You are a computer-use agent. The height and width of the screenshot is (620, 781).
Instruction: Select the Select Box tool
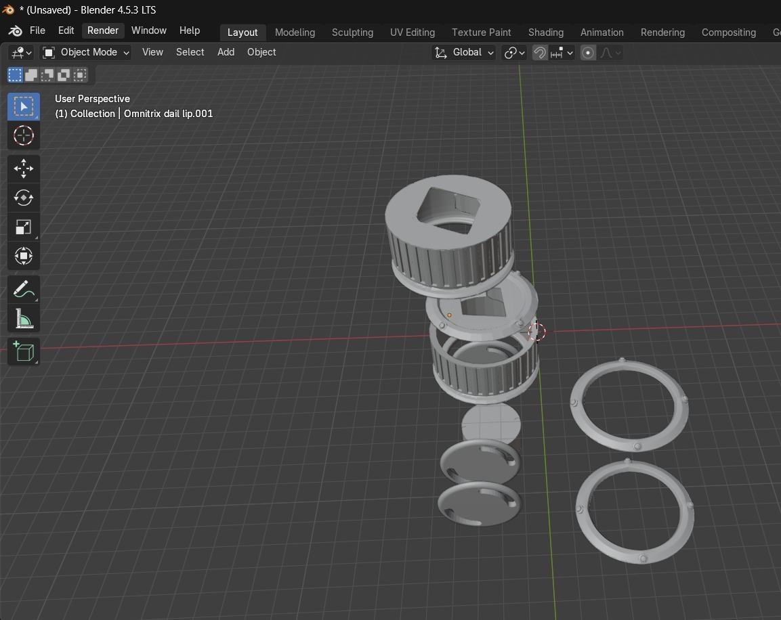pos(24,106)
